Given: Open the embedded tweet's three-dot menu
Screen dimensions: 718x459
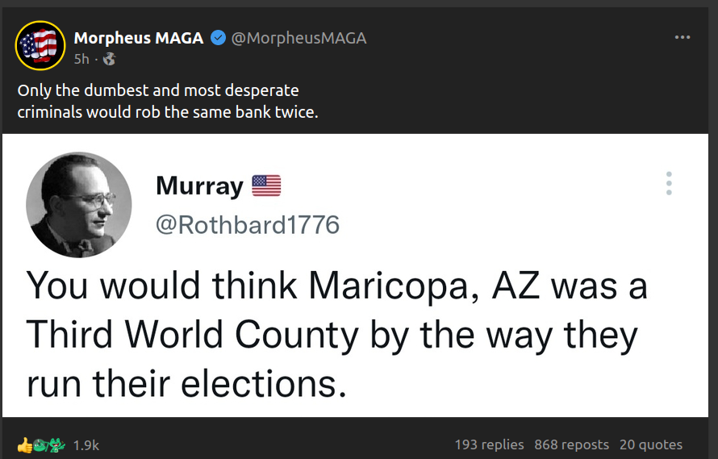Looking at the screenshot, I should 668,184.
